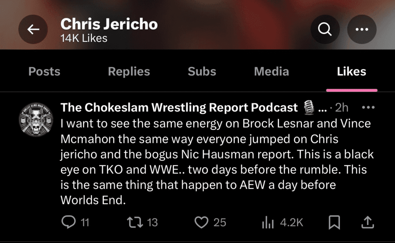Share the tweet via upload icon
Screen dimensions: 395x243
click(x=368, y=222)
